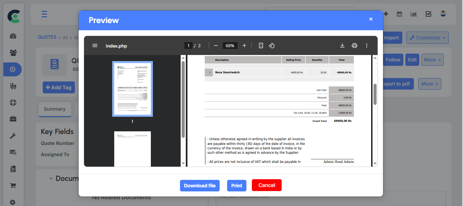Screen dimensions: 463x206
Task: Open the More dropdown next to Edit
Action: coord(432,59)
